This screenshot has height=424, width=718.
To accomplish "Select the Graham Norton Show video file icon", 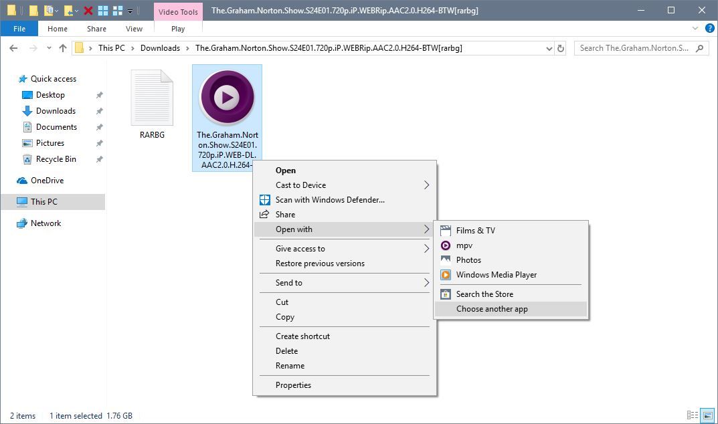I will click(227, 96).
